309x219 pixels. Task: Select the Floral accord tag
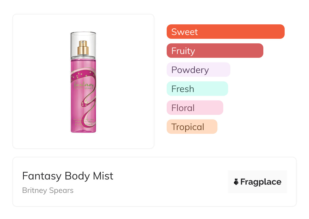point(195,108)
